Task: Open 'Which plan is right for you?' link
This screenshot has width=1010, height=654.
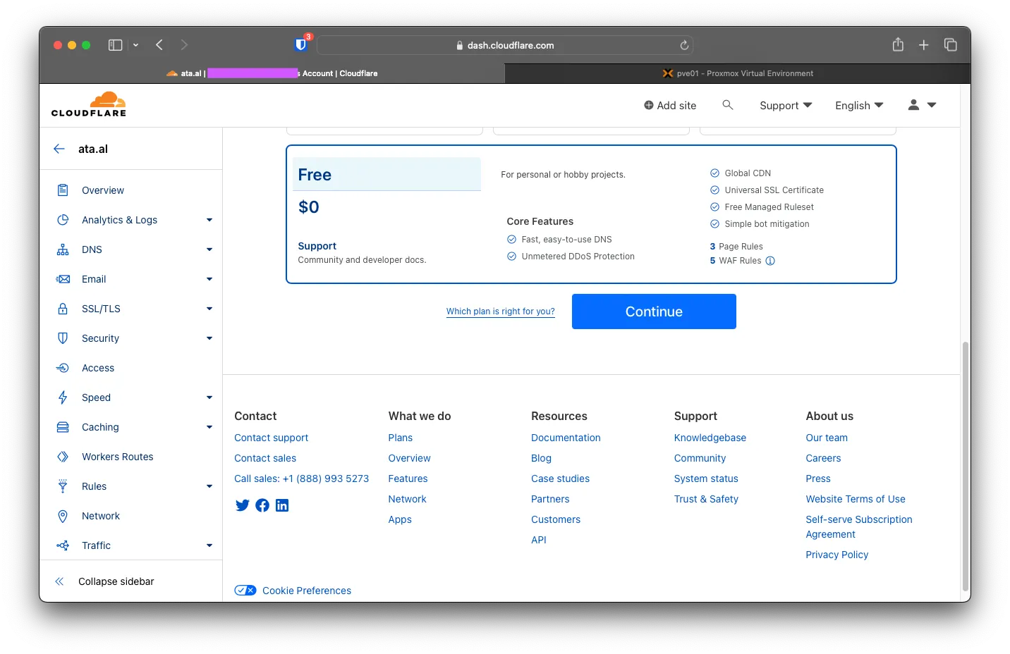Action: click(x=501, y=311)
